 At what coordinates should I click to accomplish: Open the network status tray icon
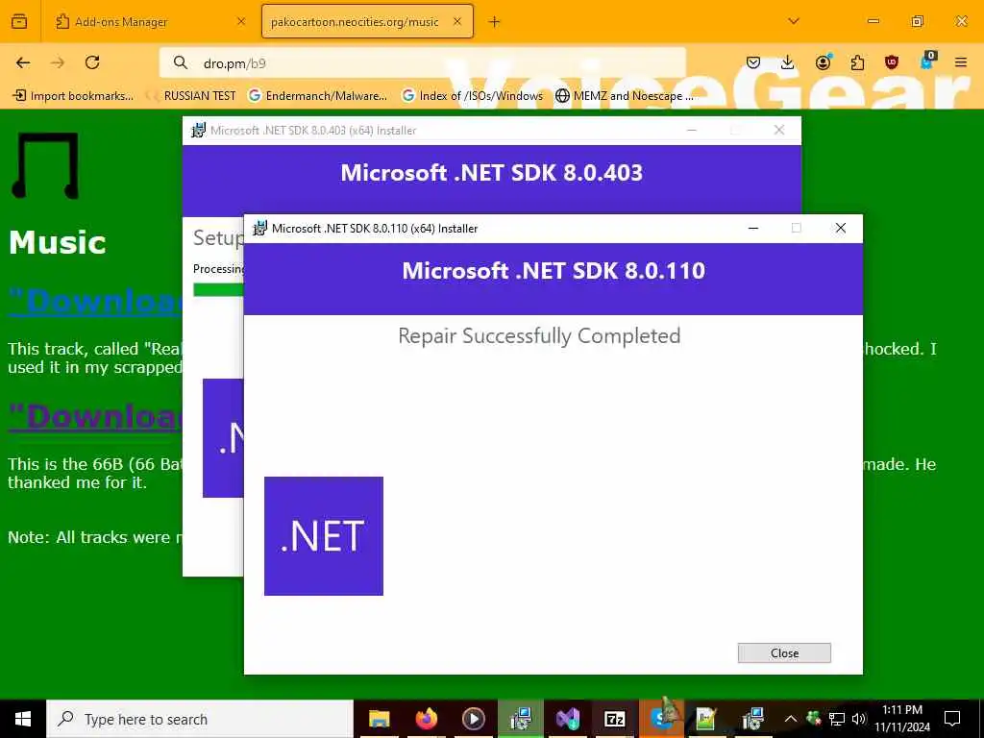(837, 719)
